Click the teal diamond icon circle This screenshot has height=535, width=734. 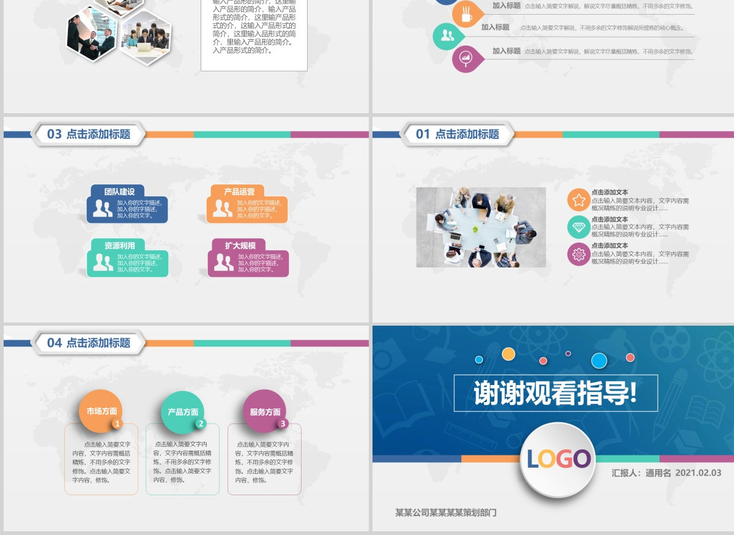pyautogui.click(x=579, y=227)
